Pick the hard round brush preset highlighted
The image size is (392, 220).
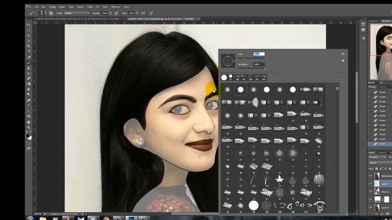point(241,90)
